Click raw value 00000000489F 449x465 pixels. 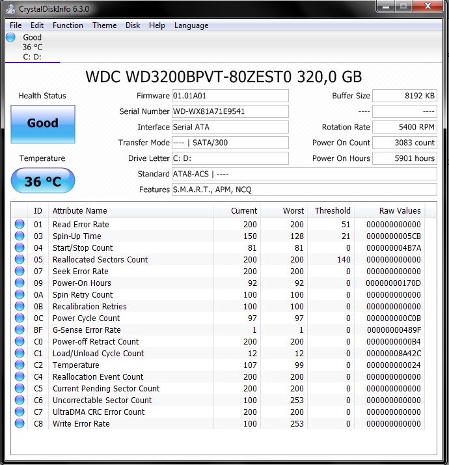(394, 330)
